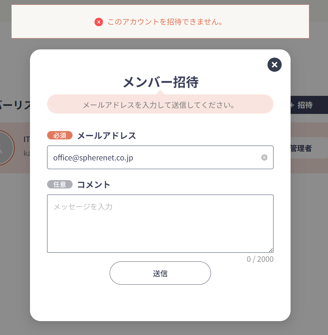This screenshot has height=335, width=328.
Task: Click the 任意 optional badge
Action: tap(60, 184)
